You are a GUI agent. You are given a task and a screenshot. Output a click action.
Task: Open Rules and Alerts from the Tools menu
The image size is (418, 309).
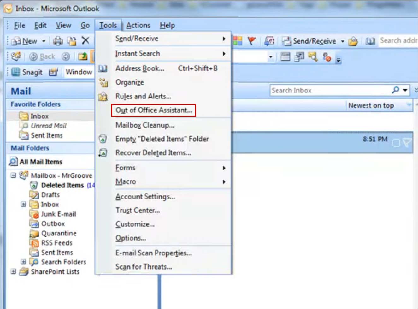pos(163,96)
